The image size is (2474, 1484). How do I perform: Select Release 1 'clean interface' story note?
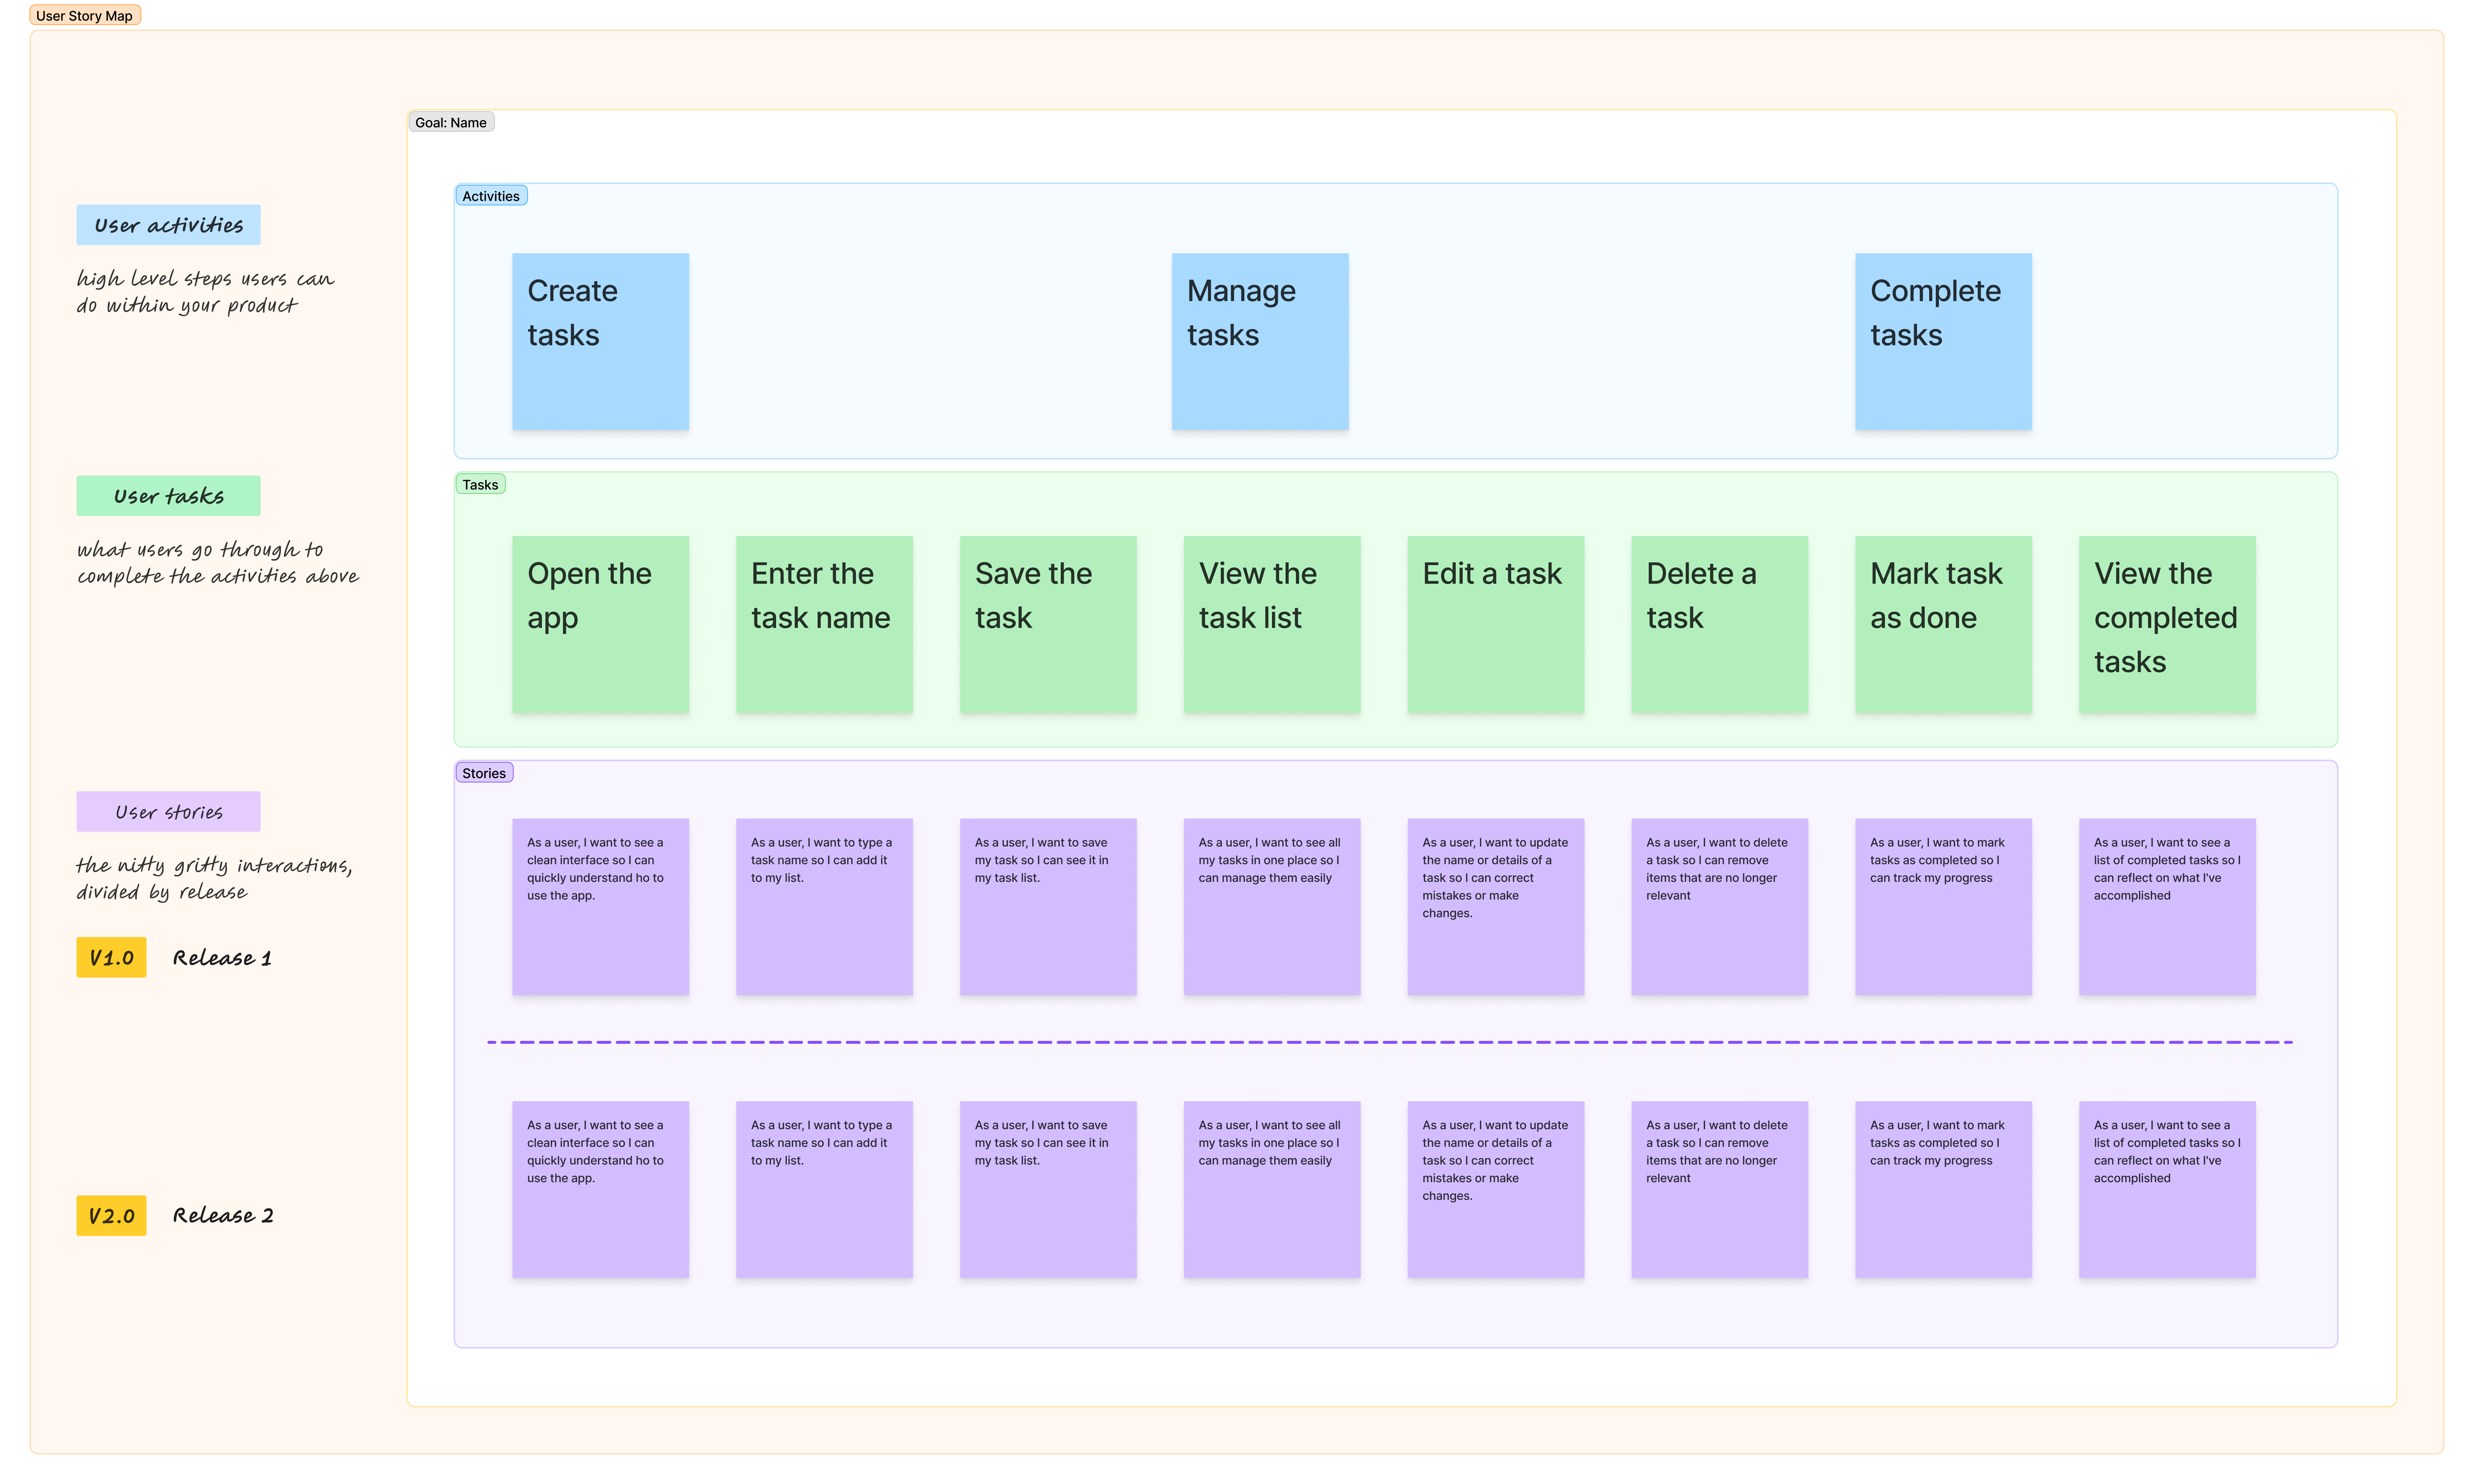[600, 907]
